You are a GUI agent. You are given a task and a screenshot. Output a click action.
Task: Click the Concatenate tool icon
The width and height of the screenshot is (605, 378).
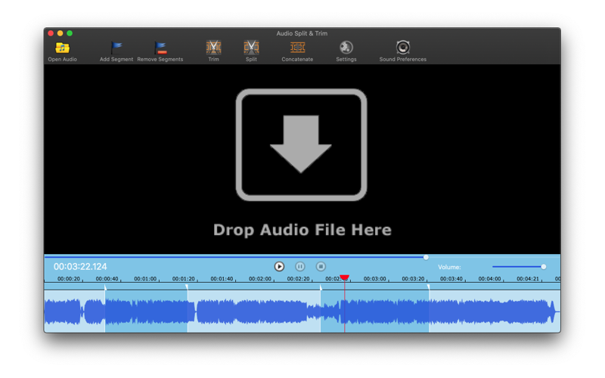click(x=297, y=48)
